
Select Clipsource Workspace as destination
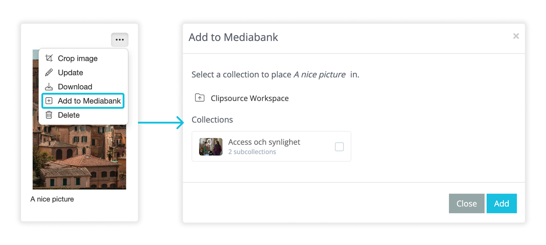coord(250,98)
